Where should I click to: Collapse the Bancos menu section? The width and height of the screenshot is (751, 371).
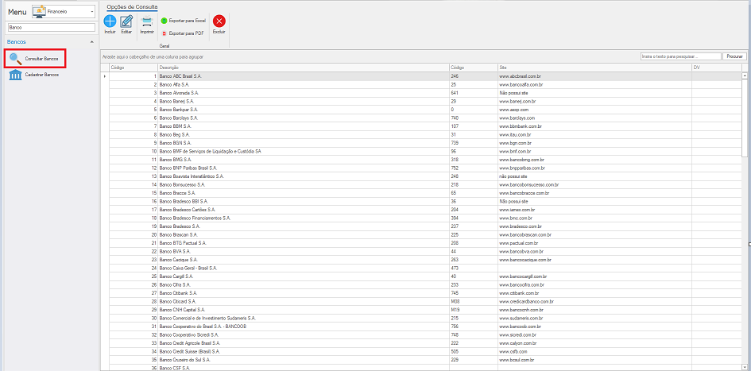click(x=91, y=42)
